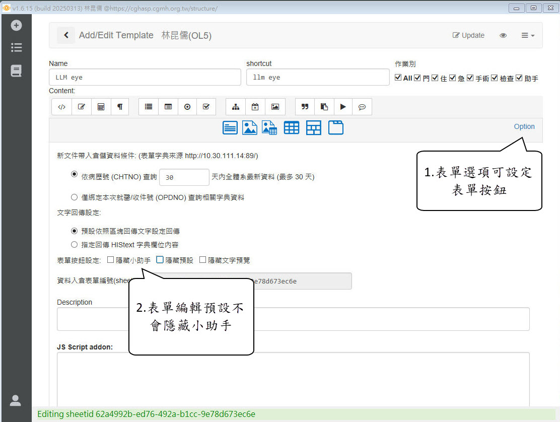This screenshot has height=422, width=560.
Task: Click the calculator icon in toolbar
Action: tap(101, 107)
